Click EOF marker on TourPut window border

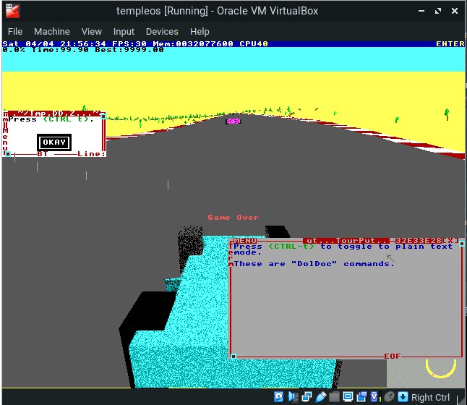pos(393,356)
